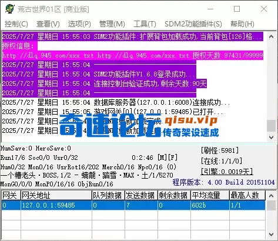Click the log pane scrollbar thumb
278x241 pixels.
[272, 126]
